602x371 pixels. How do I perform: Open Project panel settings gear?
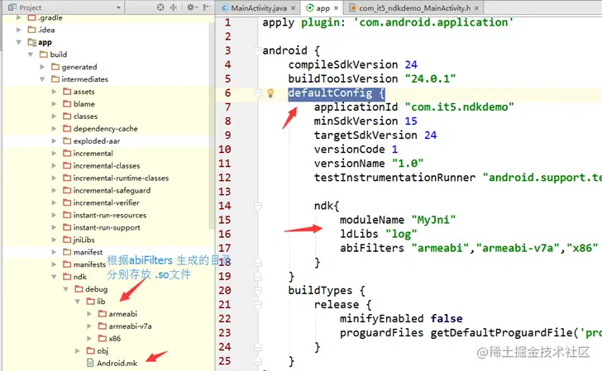(191, 7)
